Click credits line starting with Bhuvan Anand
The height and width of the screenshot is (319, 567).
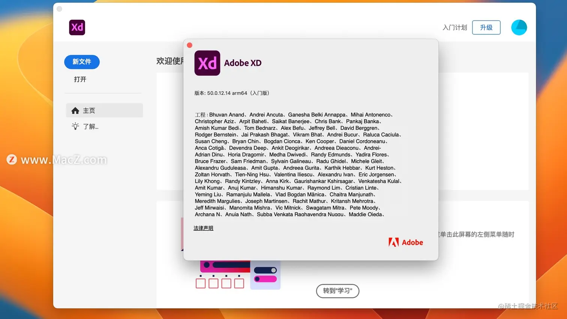[x=294, y=115]
